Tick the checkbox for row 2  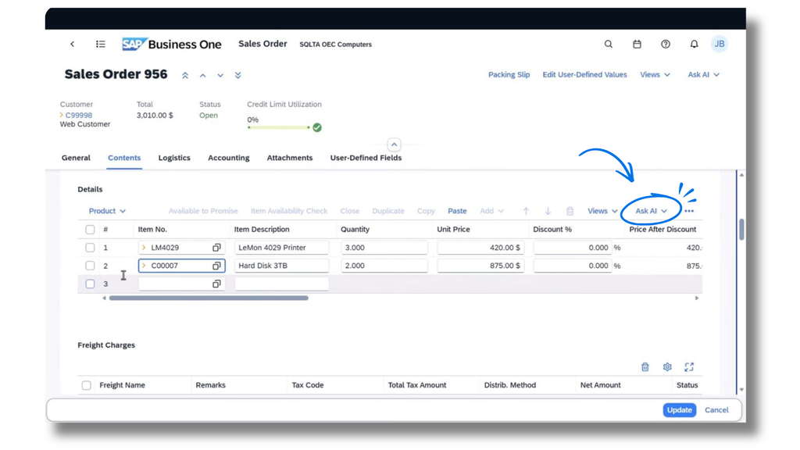[x=90, y=266]
